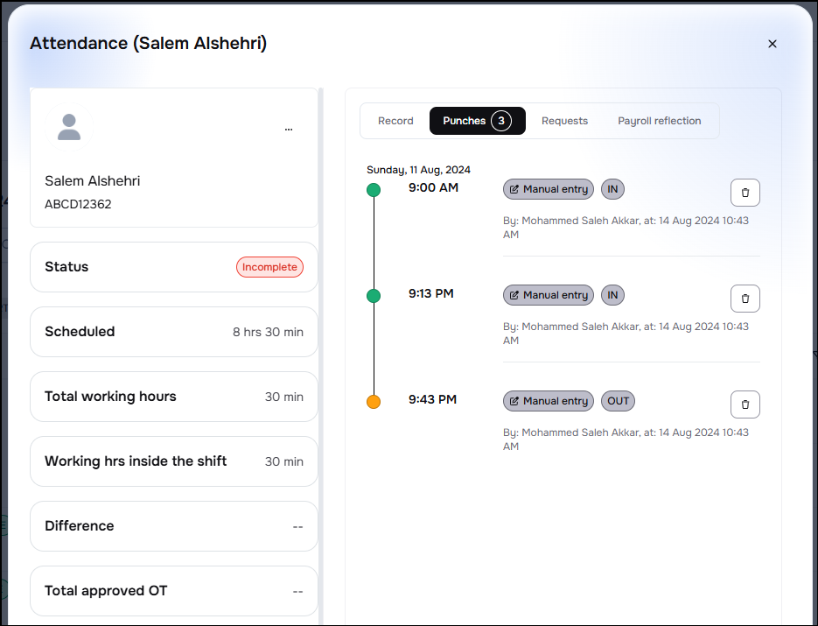The width and height of the screenshot is (818, 626).
Task: Click the Incomplete status badge
Action: click(x=269, y=267)
